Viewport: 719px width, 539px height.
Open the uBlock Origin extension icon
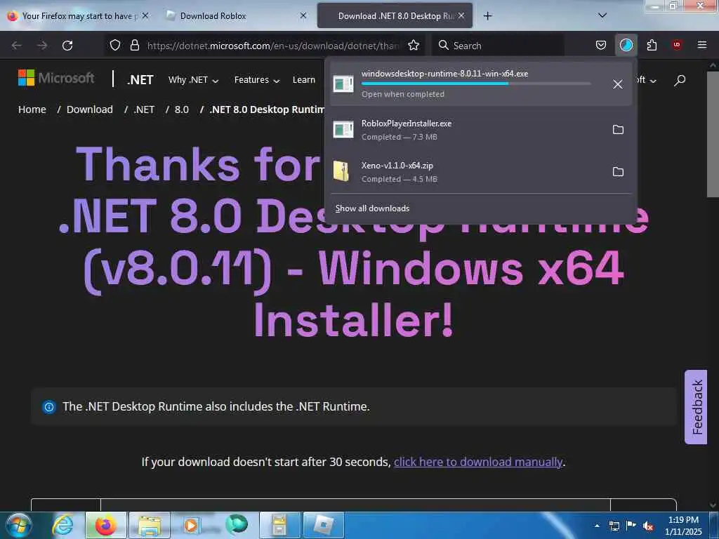pyautogui.click(x=677, y=45)
